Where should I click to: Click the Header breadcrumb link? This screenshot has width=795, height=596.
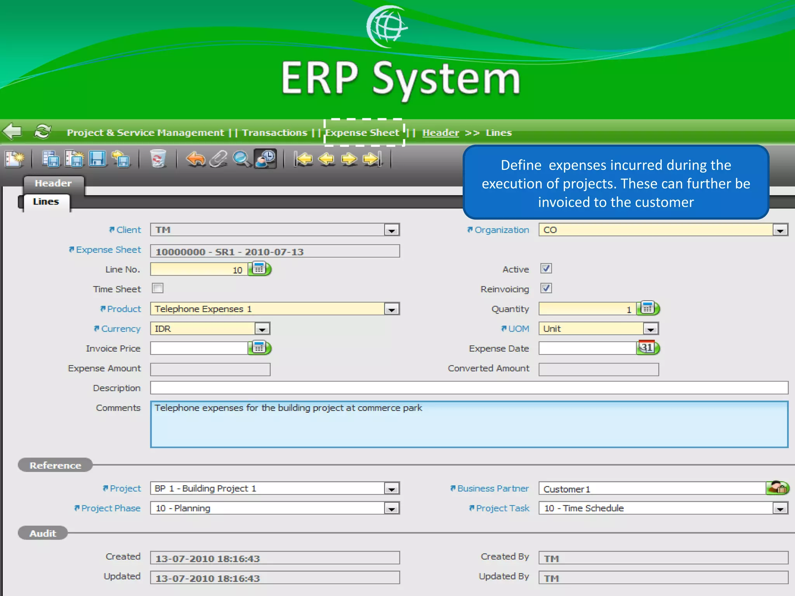441,133
